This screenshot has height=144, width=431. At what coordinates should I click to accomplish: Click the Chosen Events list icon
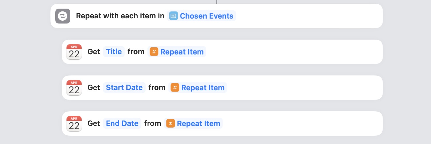pyautogui.click(x=173, y=16)
